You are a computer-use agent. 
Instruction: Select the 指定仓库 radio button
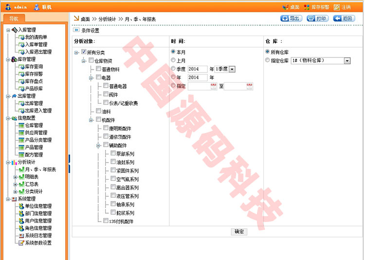(x=268, y=60)
